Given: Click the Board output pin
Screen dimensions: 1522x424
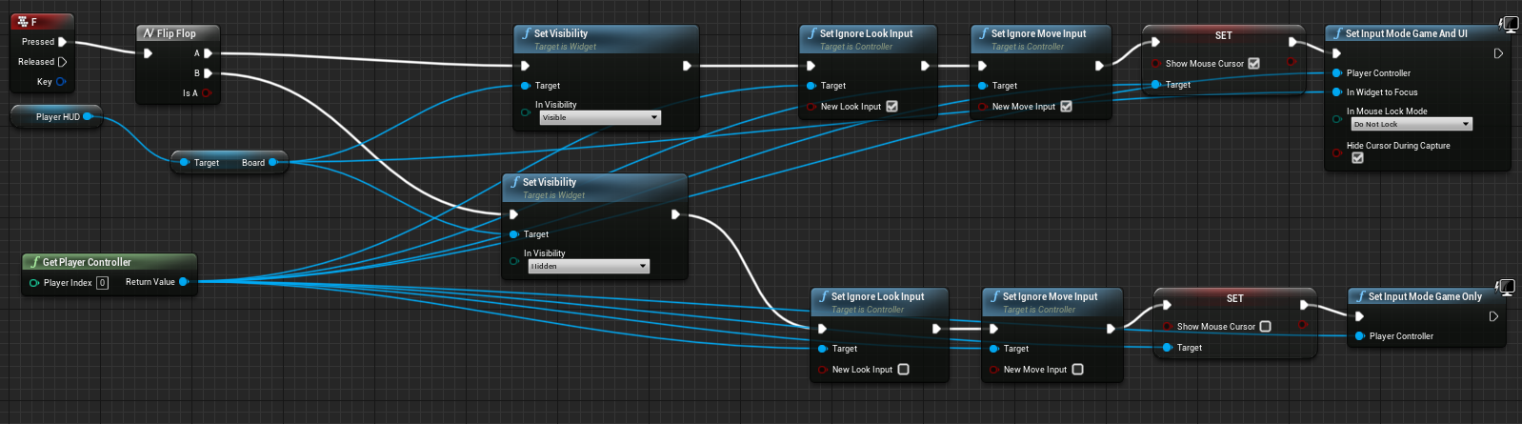Looking at the screenshot, I should pos(273,163).
